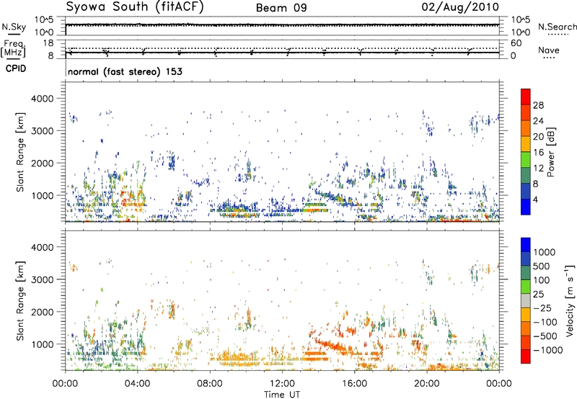
Task: Click the 'Slant Range [km]' label on velocity panel
Action: pyautogui.click(x=20, y=301)
